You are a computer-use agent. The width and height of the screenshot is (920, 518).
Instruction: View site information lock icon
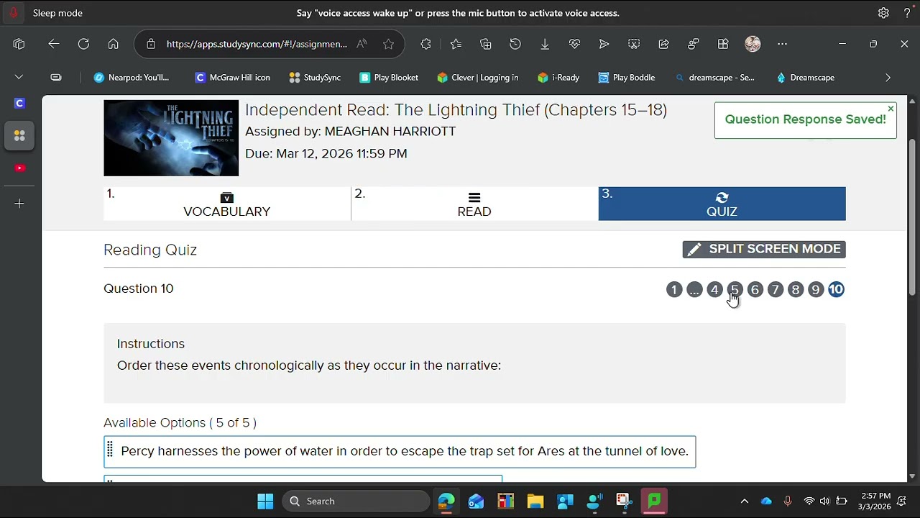(151, 44)
